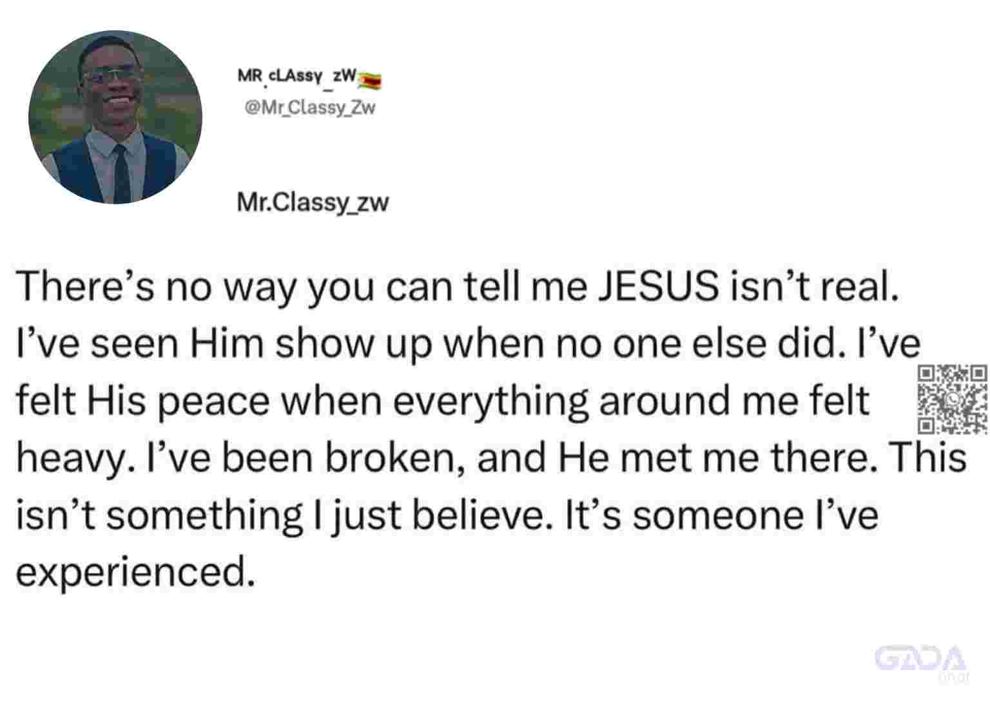Open the circular profile picture

coord(115,117)
